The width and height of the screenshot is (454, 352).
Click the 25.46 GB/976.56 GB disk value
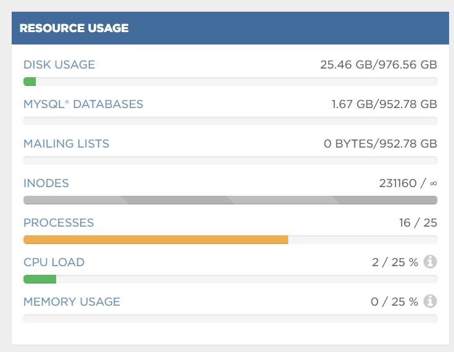click(x=378, y=65)
